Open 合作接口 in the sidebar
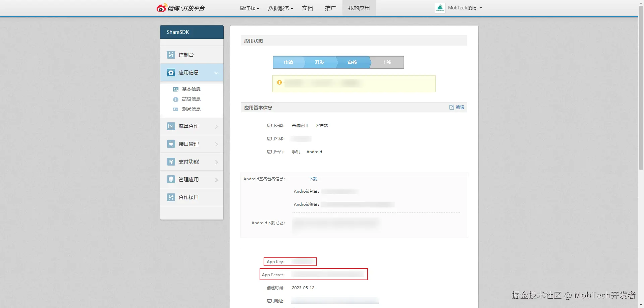644x308 pixels. [192, 197]
